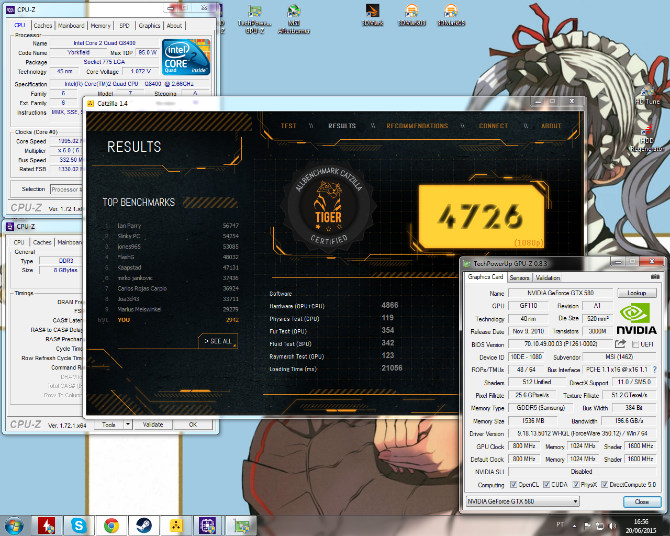Go to the ABOUT section in Catzilla
670x536 pixels.
tap(551, 126)
